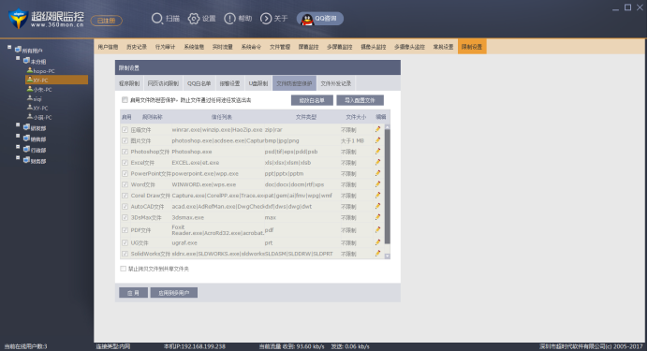Click the 应用 apply button
648x351 pixels.
[x=133, y=293]
